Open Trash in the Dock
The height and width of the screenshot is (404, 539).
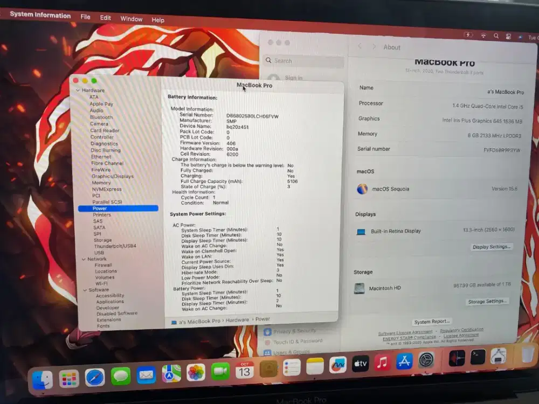pos(527,354)
